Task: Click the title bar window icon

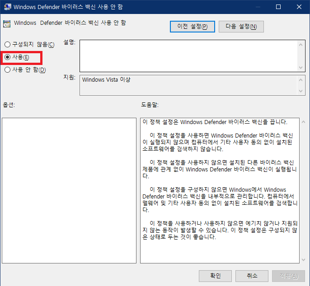Action: (8, 7)
